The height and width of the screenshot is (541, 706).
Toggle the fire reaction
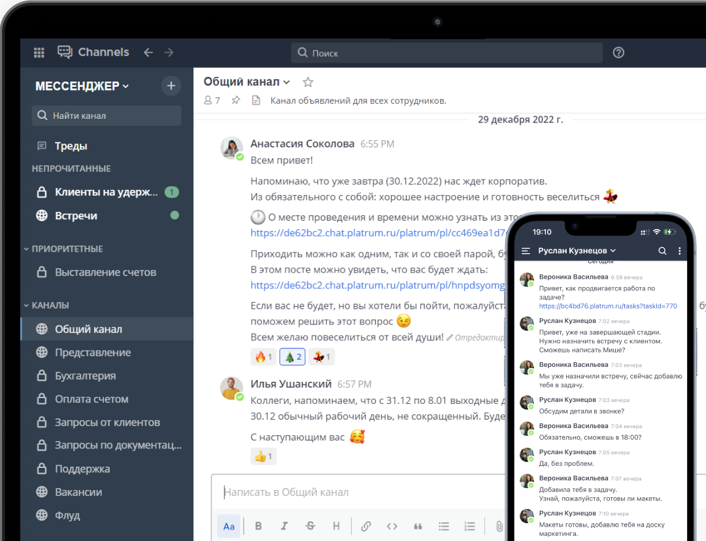pyautogui.click(x=263, y=357)
